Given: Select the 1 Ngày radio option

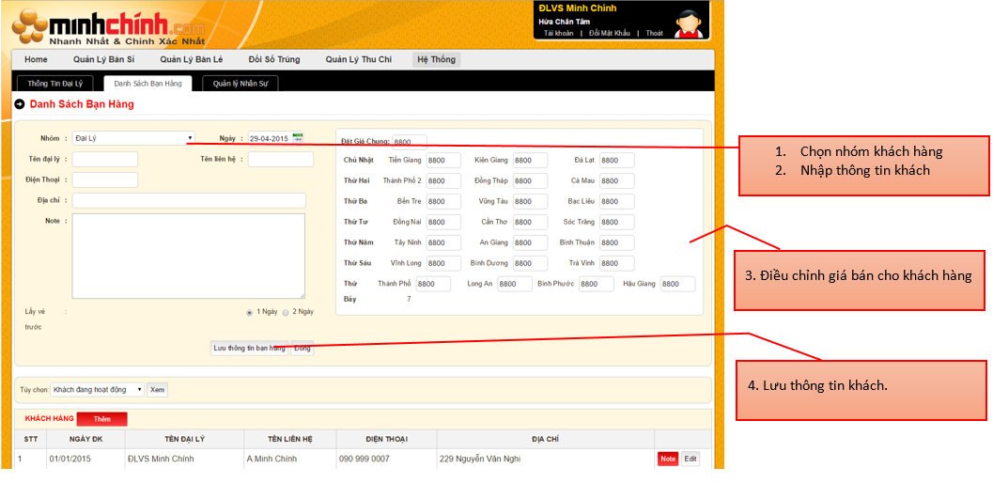Looking at the screenshot, I should pos(249,312).
